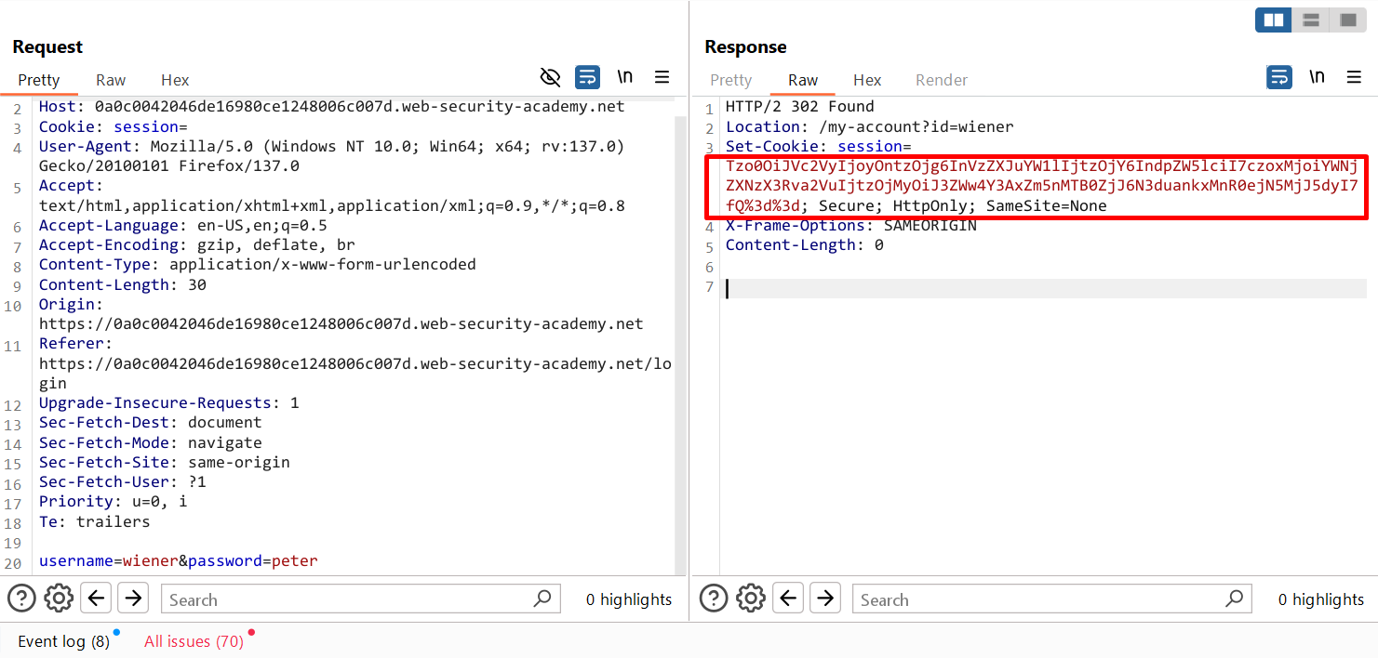Open help icon beside Request search
The image size is (1378, 658).
coord(21,598)
